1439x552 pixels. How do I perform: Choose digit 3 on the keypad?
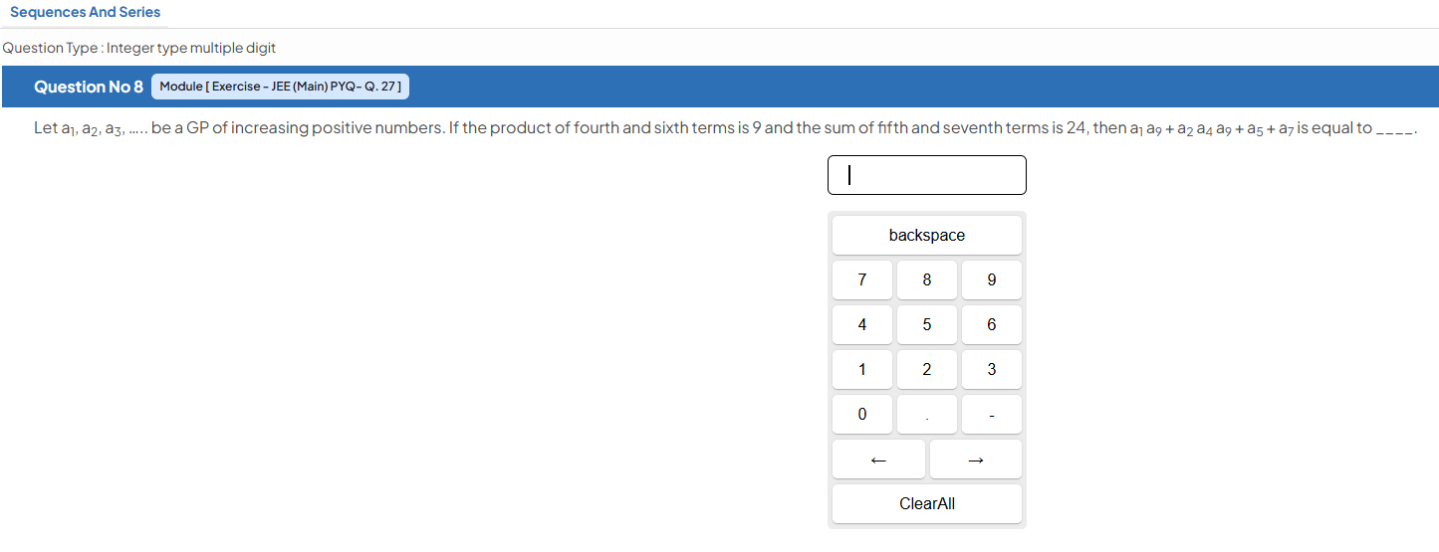pyautogui.click(x=992, y=370)
